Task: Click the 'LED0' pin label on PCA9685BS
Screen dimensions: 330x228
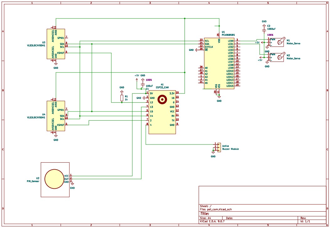Action: tap(231, 41)
